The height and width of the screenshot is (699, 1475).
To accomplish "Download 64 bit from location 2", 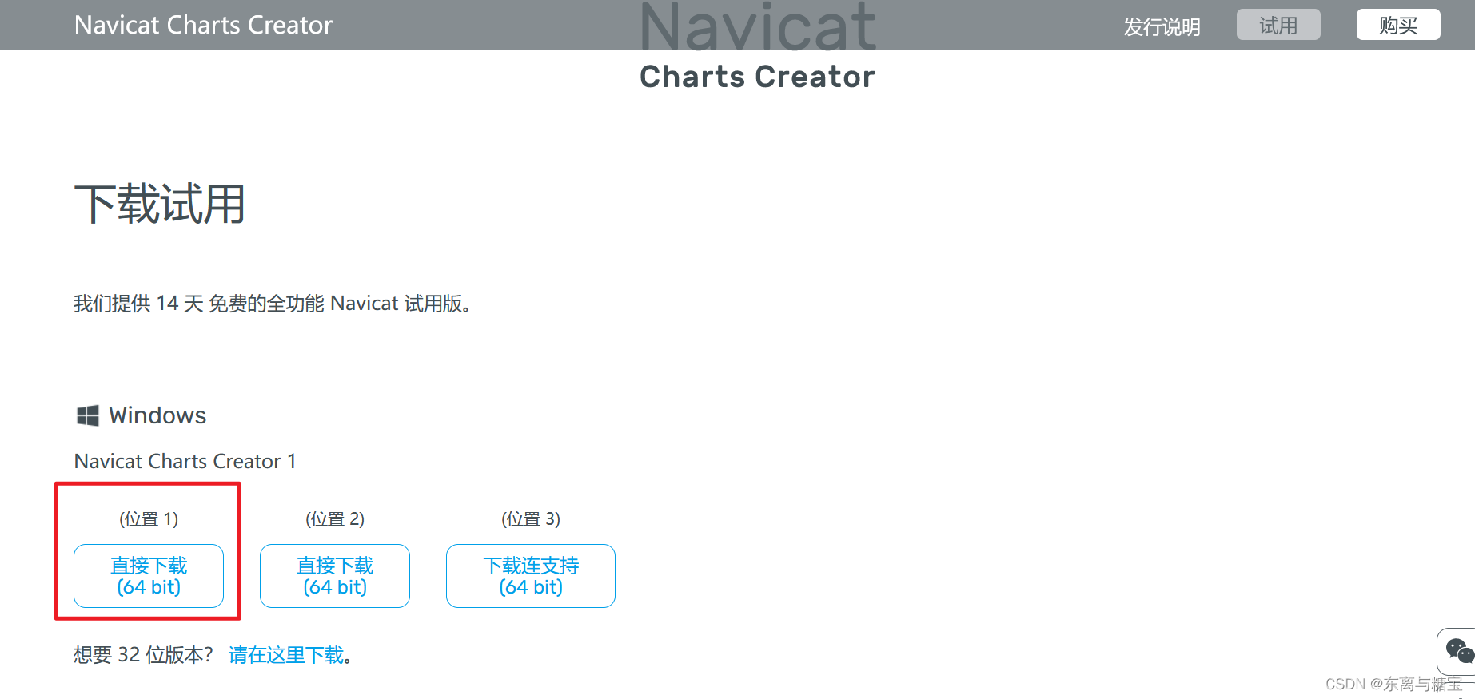I will pos(335,576).
